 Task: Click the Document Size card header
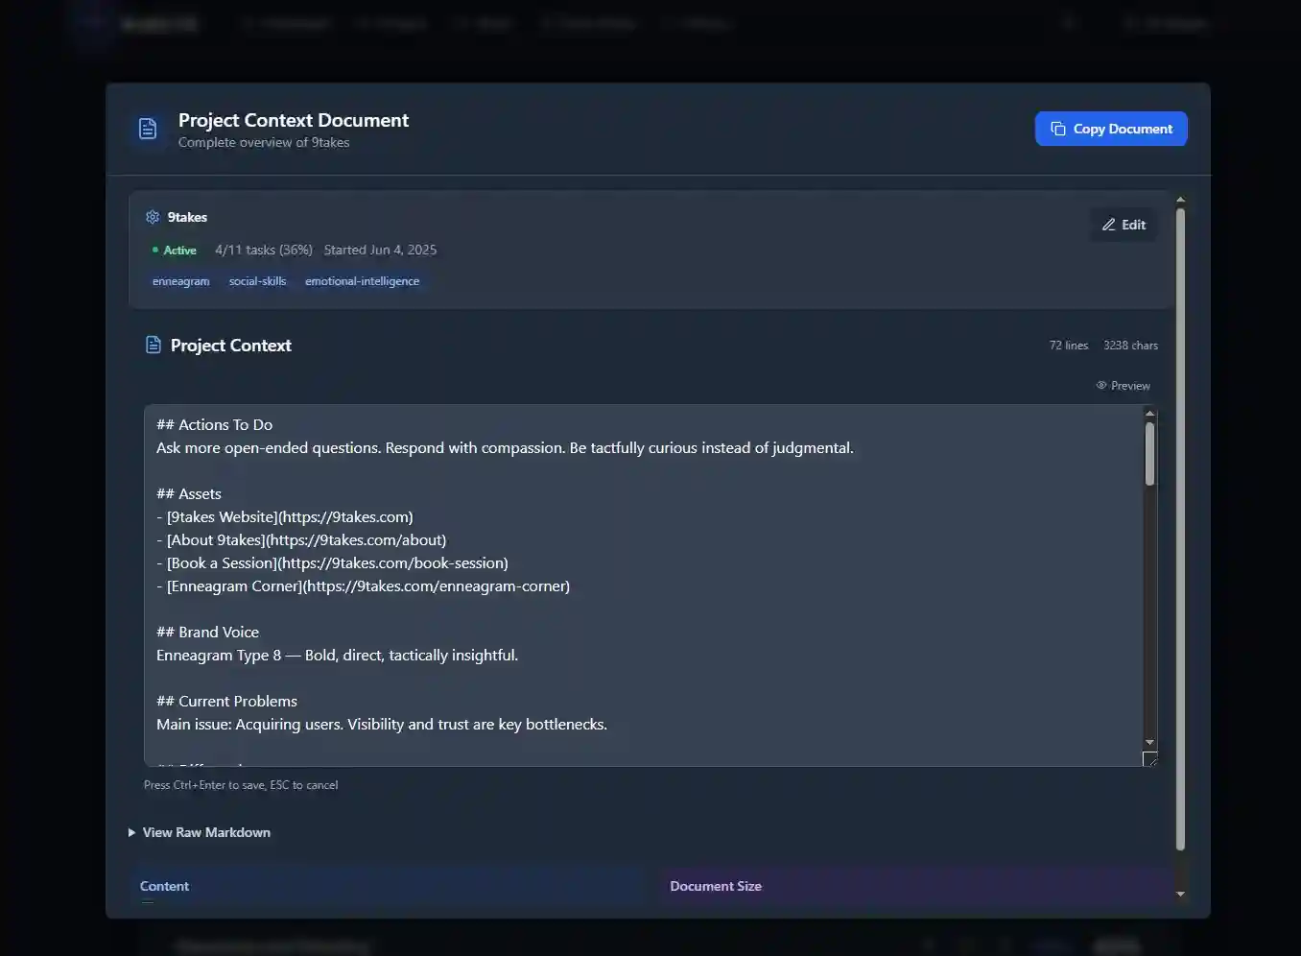[x=716, y=886]
